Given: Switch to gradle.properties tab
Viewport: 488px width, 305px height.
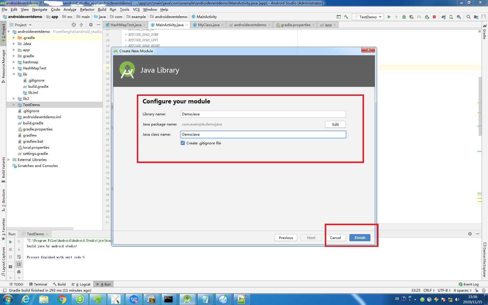Looking at the screenshot, I should 295,25.
